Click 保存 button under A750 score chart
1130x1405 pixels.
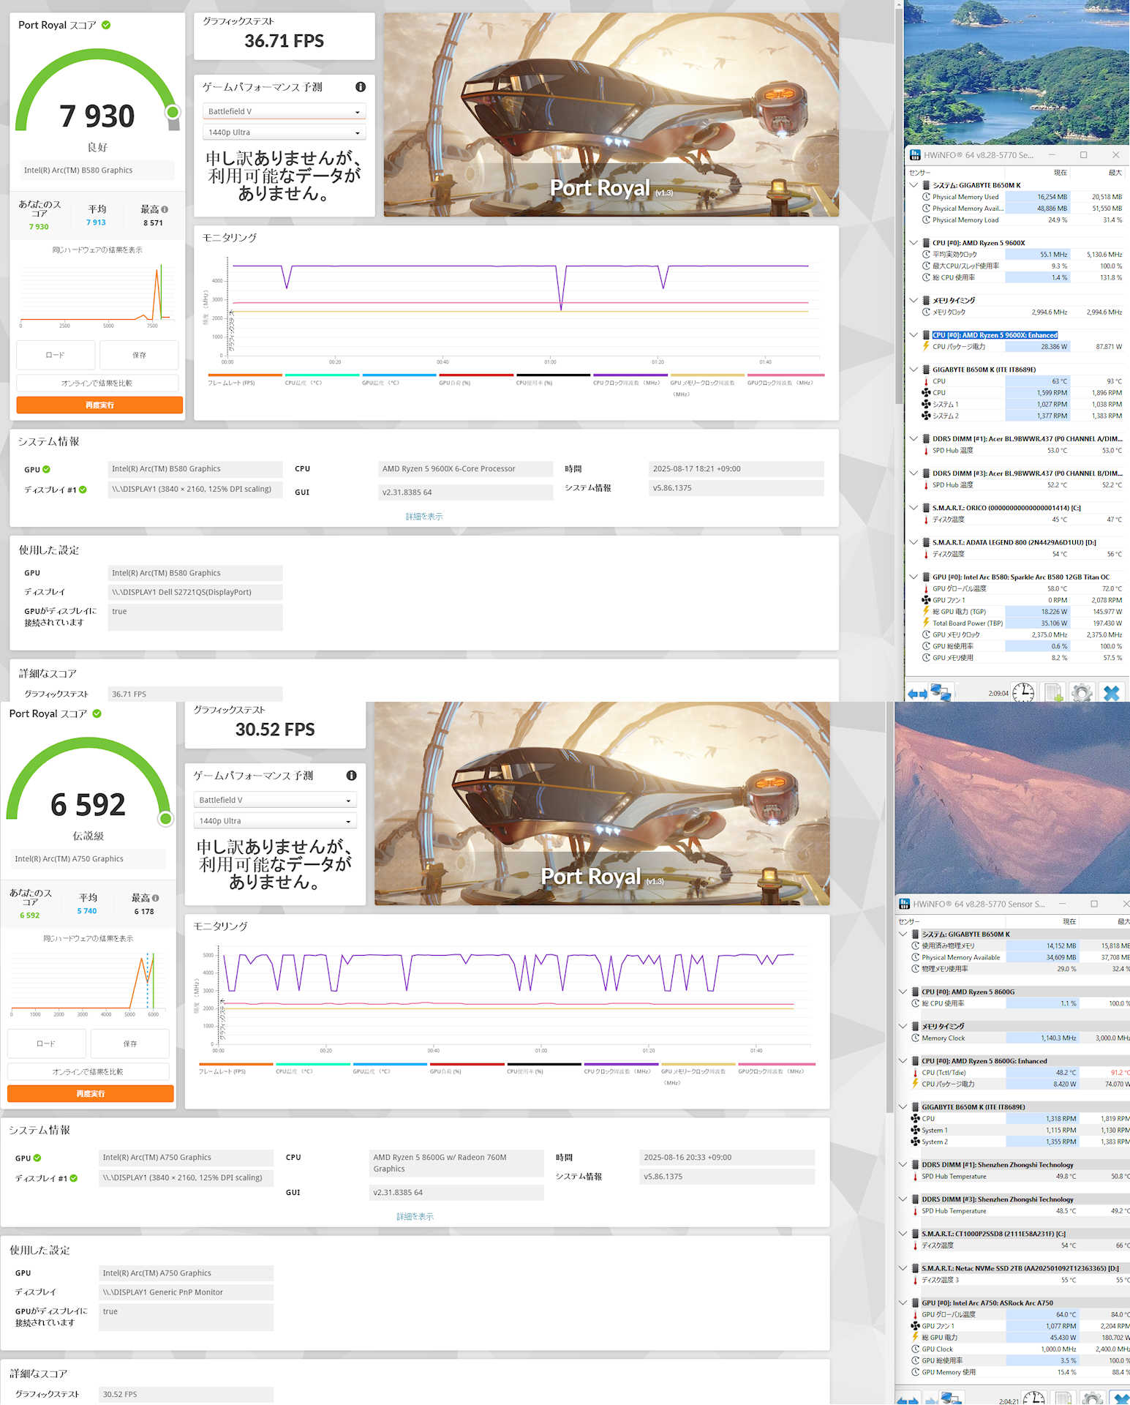click(x=130, y=1044)
